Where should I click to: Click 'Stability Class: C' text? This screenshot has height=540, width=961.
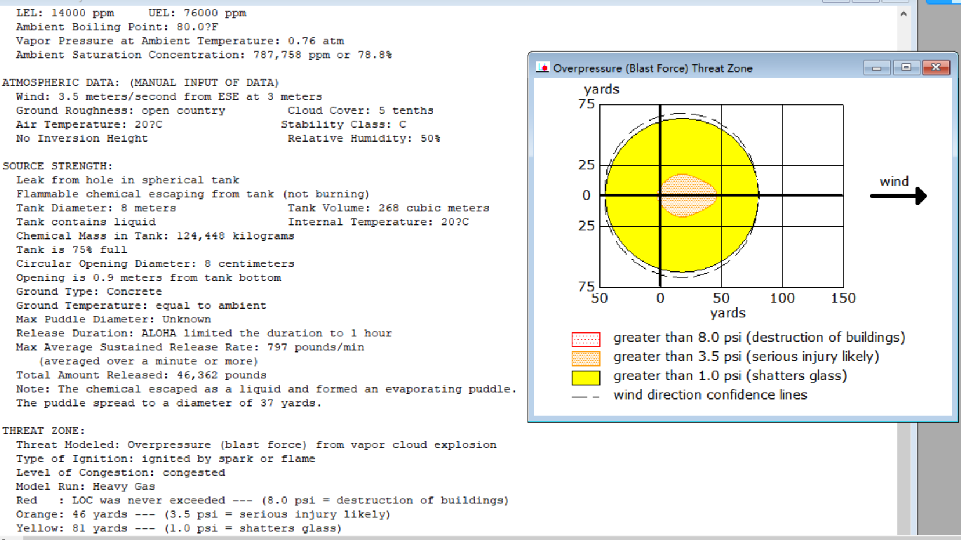pos(344,125)
